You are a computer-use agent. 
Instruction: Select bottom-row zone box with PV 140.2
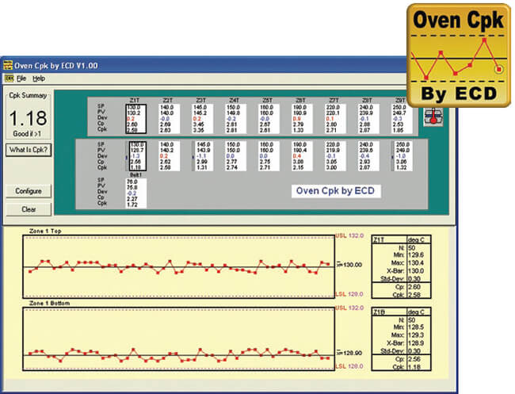coord(169,156)
